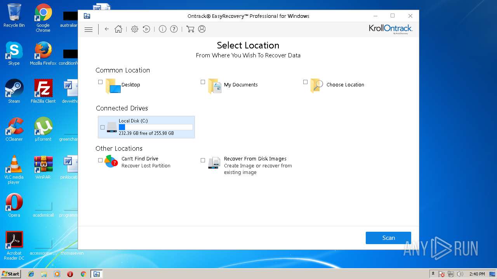Click the Can't Find Drive pie icon

click(x=111, y=161)
